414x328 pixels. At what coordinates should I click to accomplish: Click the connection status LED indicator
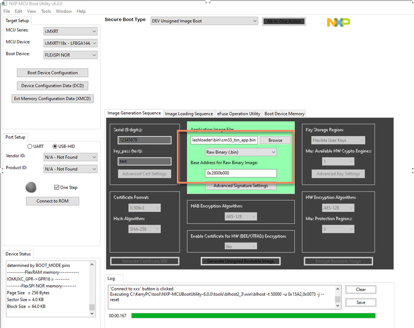pos(31,187)
